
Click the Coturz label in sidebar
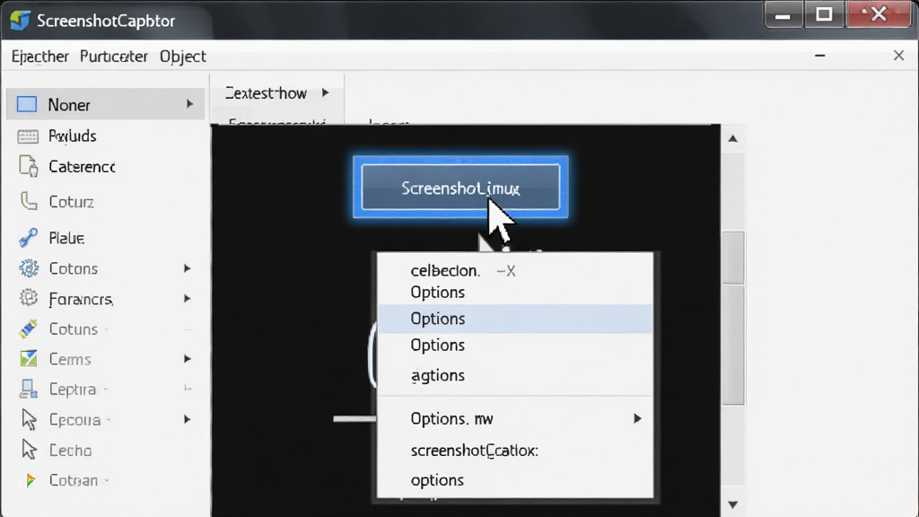pos(71,202)
